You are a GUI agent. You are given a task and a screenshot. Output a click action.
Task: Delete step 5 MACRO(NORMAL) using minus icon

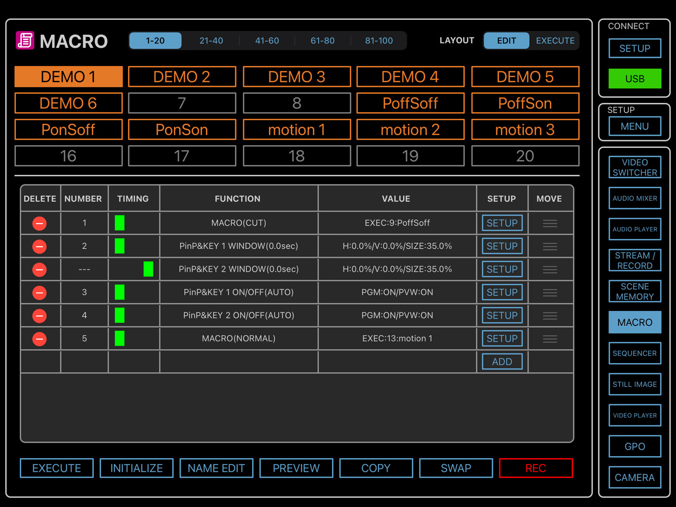click(40, 339)
